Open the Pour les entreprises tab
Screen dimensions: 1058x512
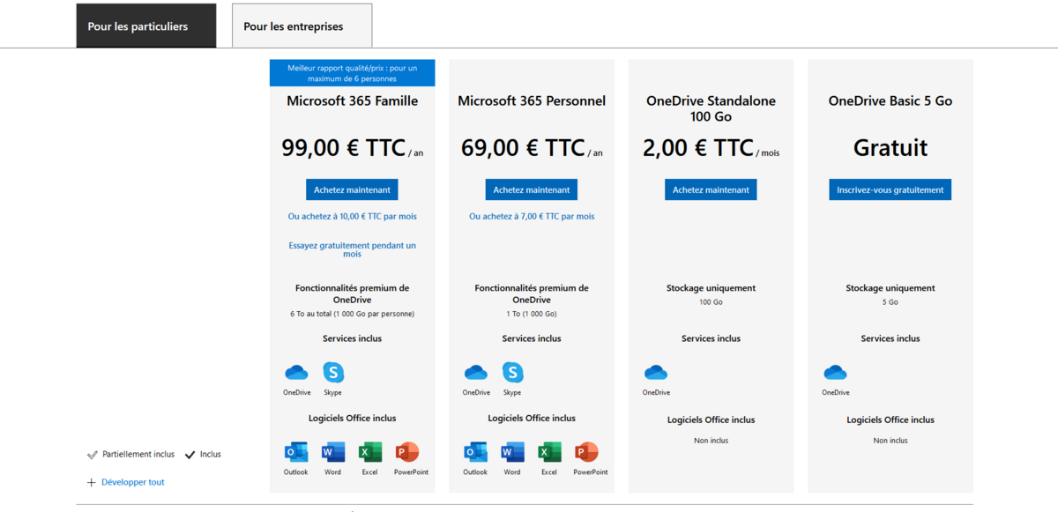point(302,26)
